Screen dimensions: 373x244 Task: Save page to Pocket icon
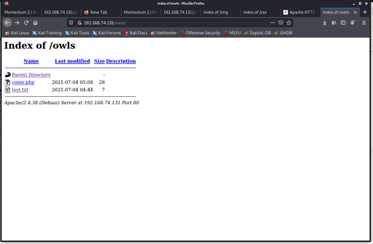pos(281,23)
